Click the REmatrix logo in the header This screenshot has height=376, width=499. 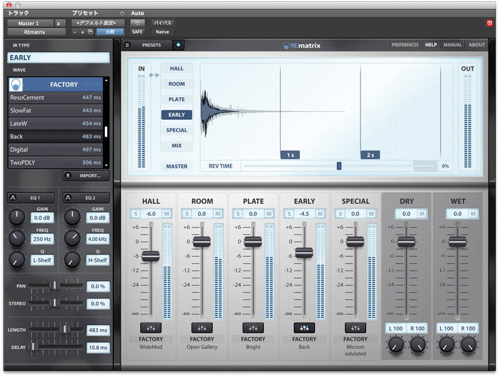[302, 46]
